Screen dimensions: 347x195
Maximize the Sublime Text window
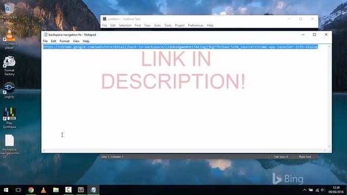click(x=301, y=19)
